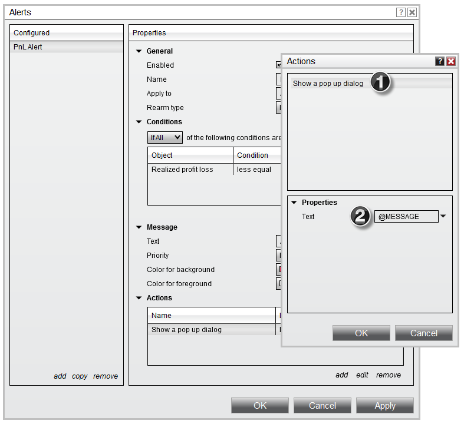Click the help icon in Alerts window title bar
Image resolution: width=464 pixels, height=424 pixels.
[401, 12]
